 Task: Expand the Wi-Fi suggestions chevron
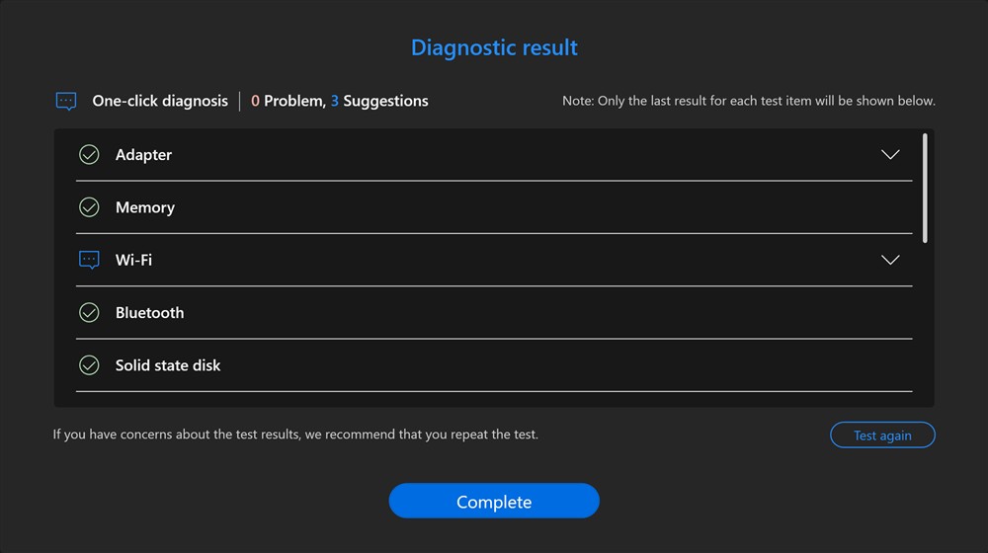click(890, 260)
